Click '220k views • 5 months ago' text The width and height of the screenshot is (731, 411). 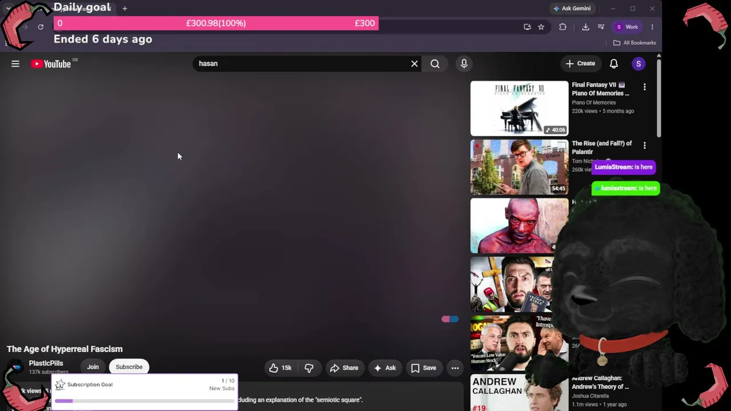pyautogui.click(x=603, y=111)
